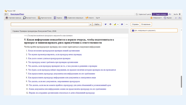The width and height of the screenshot is (186, 105).
Task: Click Выйти to log out
Action: (x=177, y=14)
